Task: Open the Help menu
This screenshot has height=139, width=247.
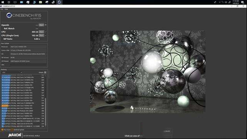Action: click(x=6, y=9)
